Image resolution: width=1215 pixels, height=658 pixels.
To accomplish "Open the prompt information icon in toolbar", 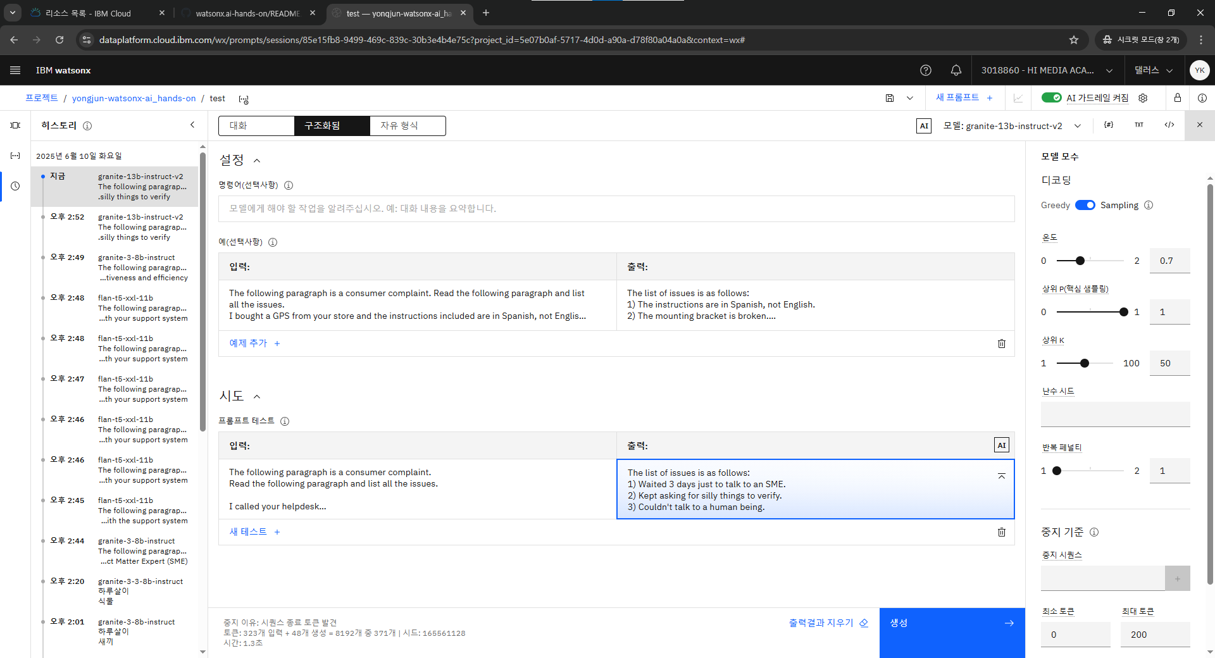I will (x=1202, y=98).
